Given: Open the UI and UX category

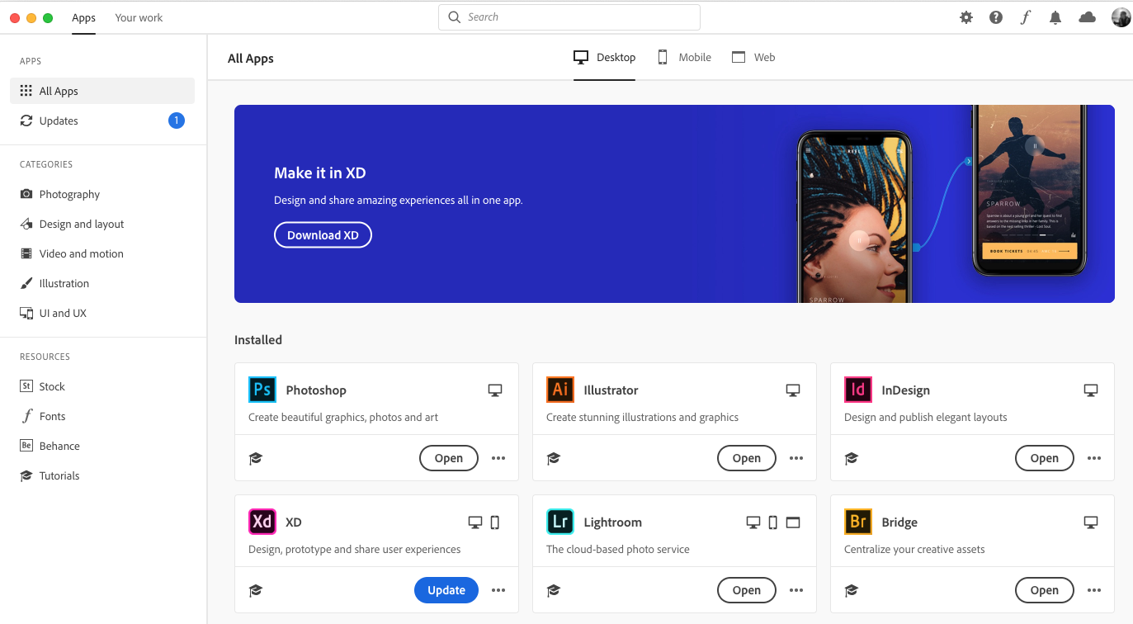Looking at the screenshot, I should tap(102, 313).
